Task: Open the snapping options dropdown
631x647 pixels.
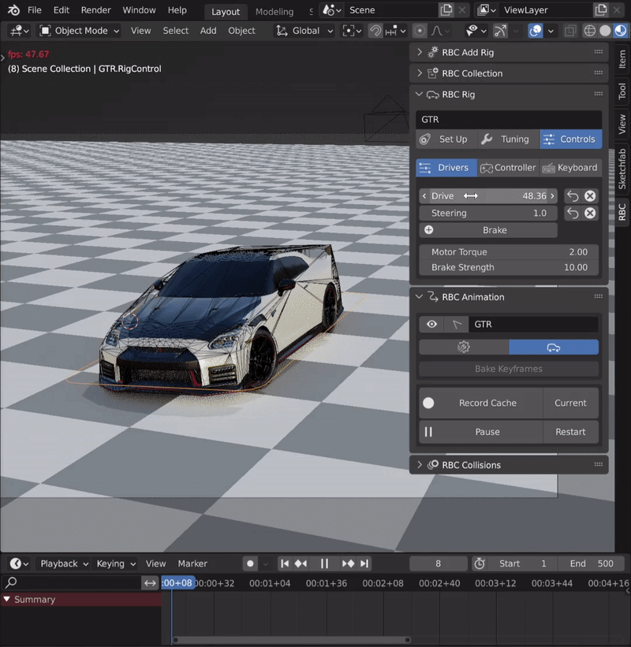Action: [x=395, y=31]
